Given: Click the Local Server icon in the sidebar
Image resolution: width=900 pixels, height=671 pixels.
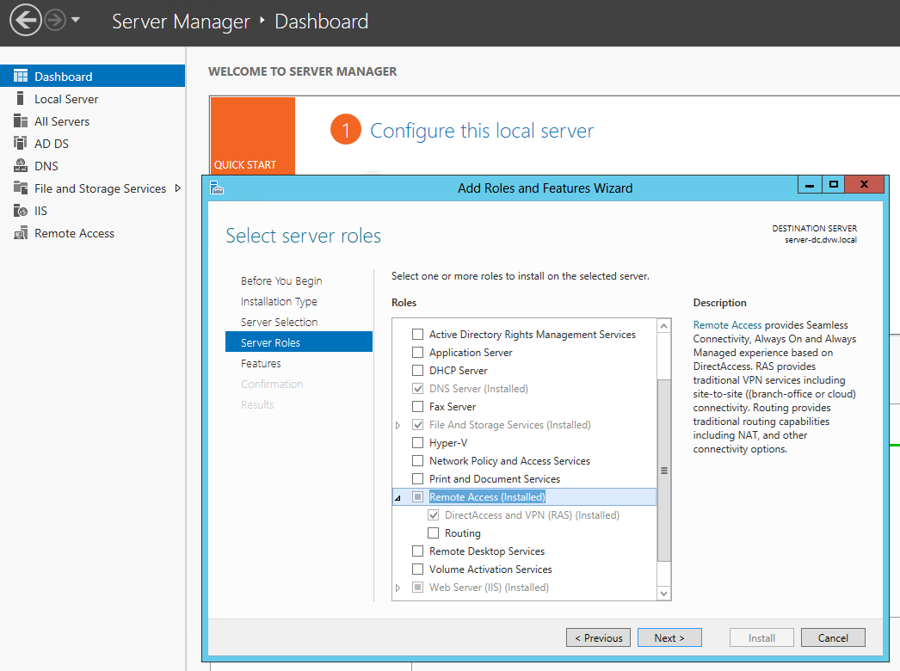Looking at the screenshot, I should click(x=21, y=98).
